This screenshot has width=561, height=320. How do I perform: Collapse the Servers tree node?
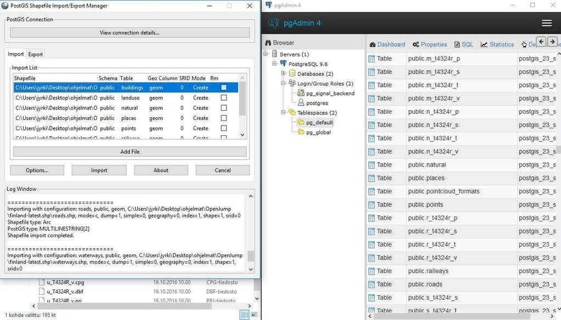265,54
